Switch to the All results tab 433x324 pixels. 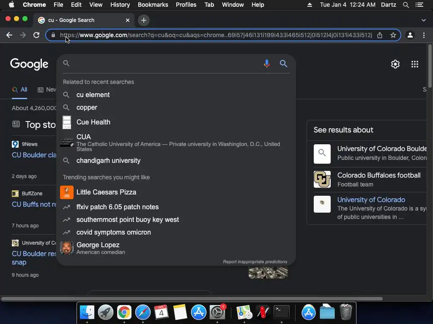click(19, 89)
